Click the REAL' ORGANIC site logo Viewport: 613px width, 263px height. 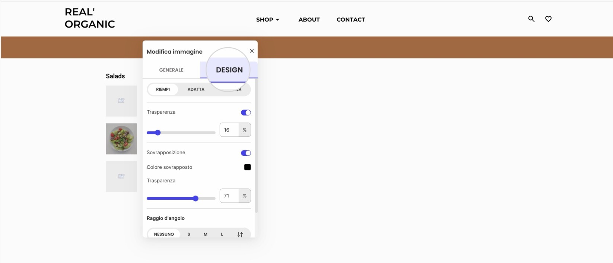pos(90,18)
